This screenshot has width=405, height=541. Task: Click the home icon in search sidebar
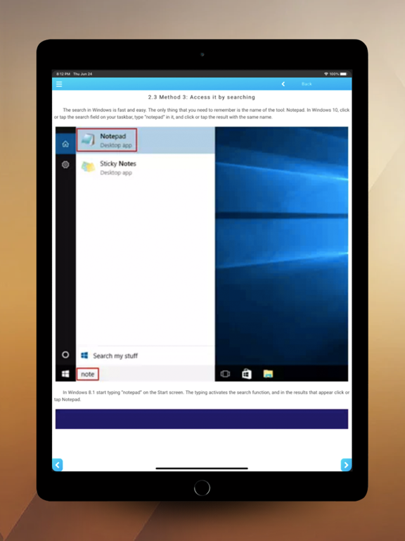click(x=65, y=144)
